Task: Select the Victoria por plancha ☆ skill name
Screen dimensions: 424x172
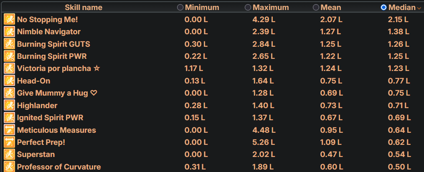Action: 58,68
